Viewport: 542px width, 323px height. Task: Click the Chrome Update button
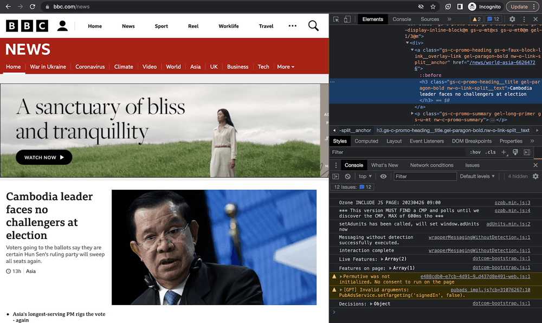click(522, 7)
